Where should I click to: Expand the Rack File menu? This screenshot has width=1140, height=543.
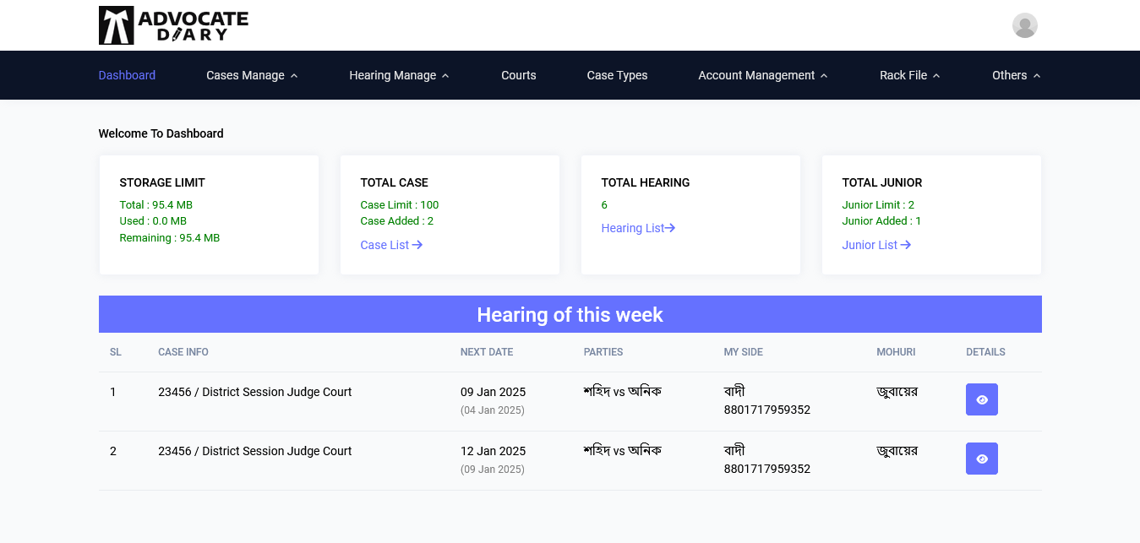(x=909, y=75)
